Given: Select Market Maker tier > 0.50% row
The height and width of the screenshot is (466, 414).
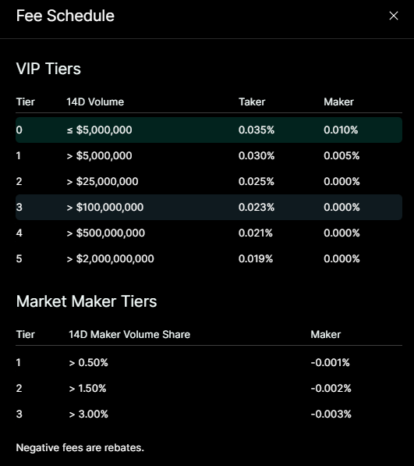Looking at the screenshot, I should tap(209, 363).
